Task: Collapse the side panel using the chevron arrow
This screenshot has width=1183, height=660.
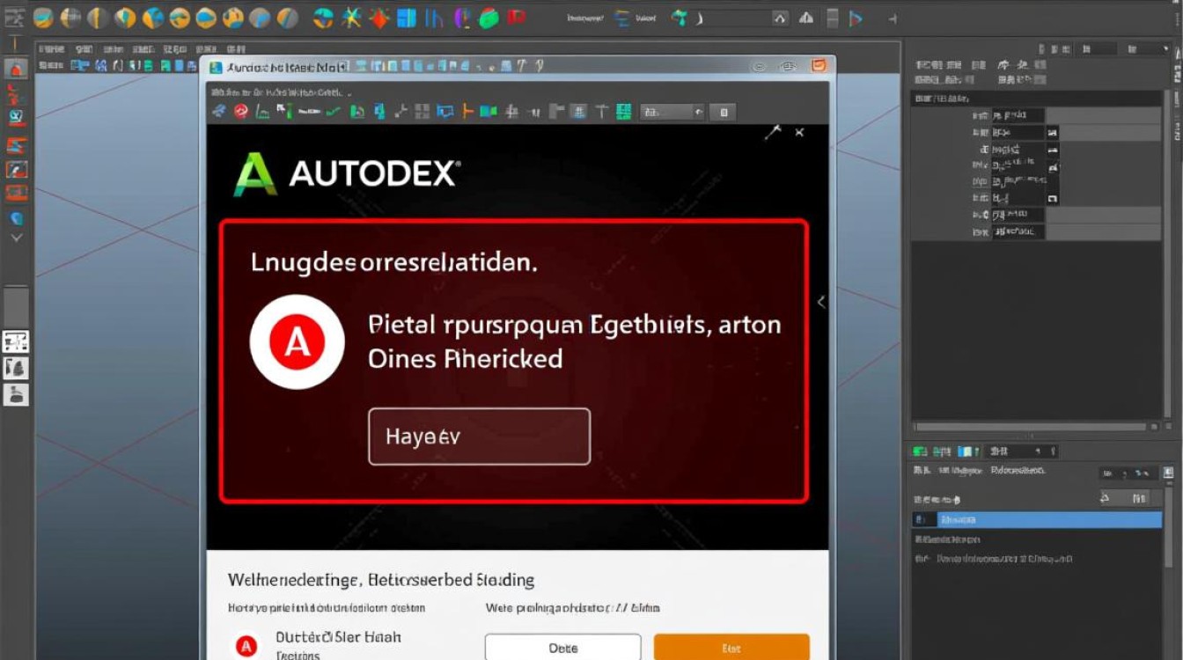Action: pos(820,302)
